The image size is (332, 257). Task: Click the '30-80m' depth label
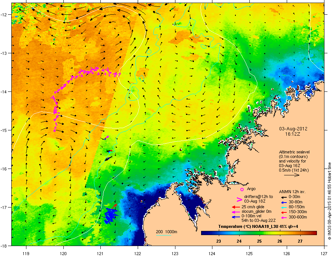coord(295,202)
